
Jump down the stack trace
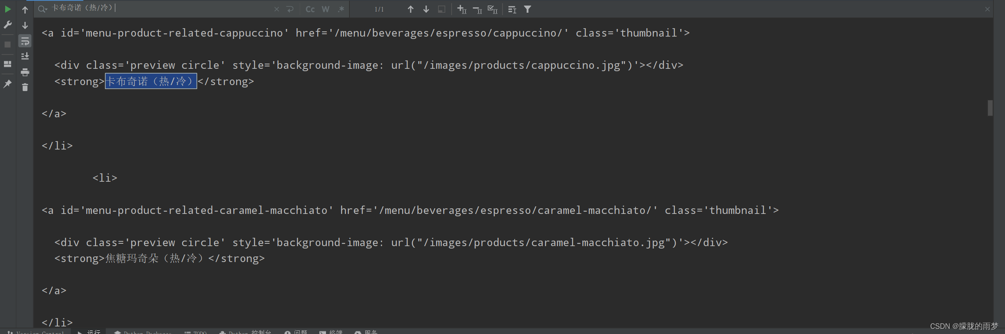click(x=25, y=25)
